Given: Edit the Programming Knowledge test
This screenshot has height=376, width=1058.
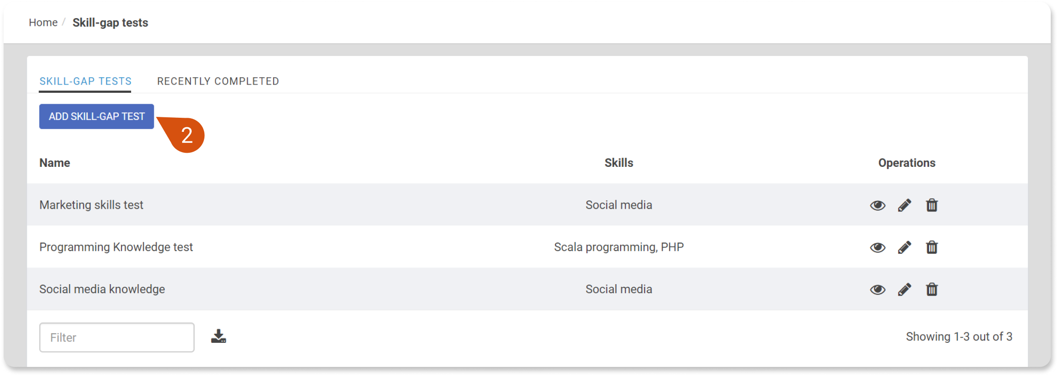Looking at the screenshot, I should [905, 247].
